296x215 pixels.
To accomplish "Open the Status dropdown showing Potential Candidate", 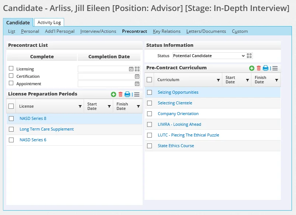I will [x=209, y=56].
